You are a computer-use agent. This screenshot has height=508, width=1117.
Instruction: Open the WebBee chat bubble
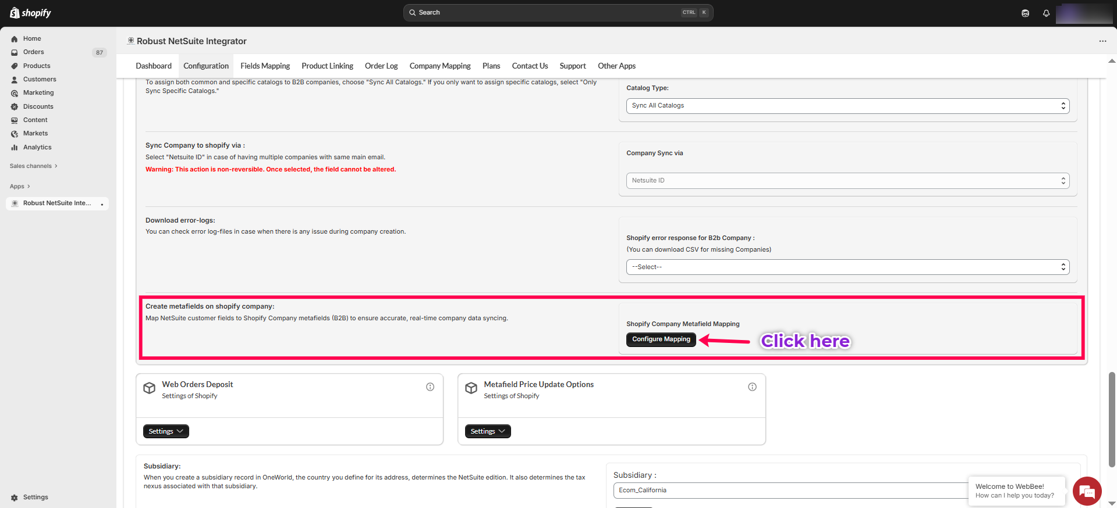(1086, 491)
